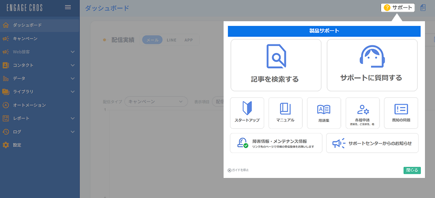Click the ライブラリ folder icon
This screenshot has width=435, height=198.
click(5, 91)
